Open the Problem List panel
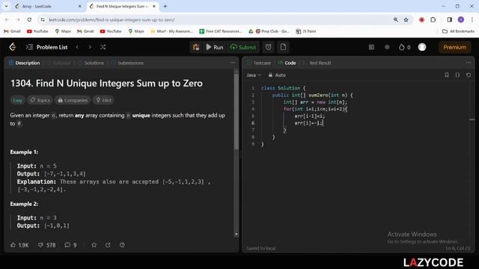The image size is (479, 269). [46, 47]
